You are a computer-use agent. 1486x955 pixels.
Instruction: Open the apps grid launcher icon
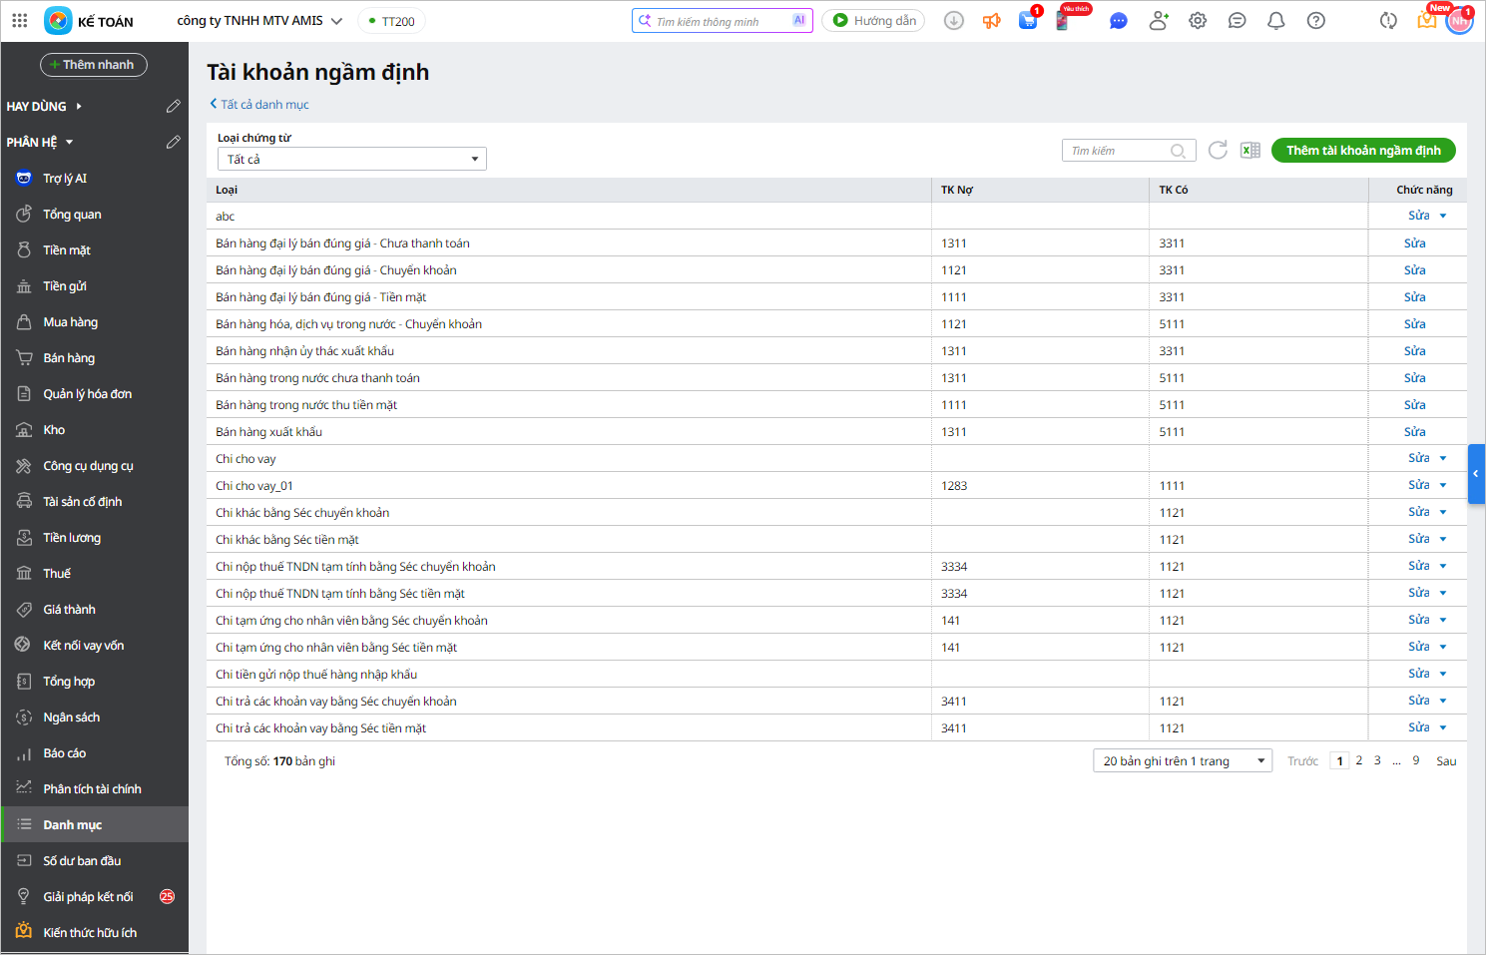pyautogui.click(x=20, y=21)
